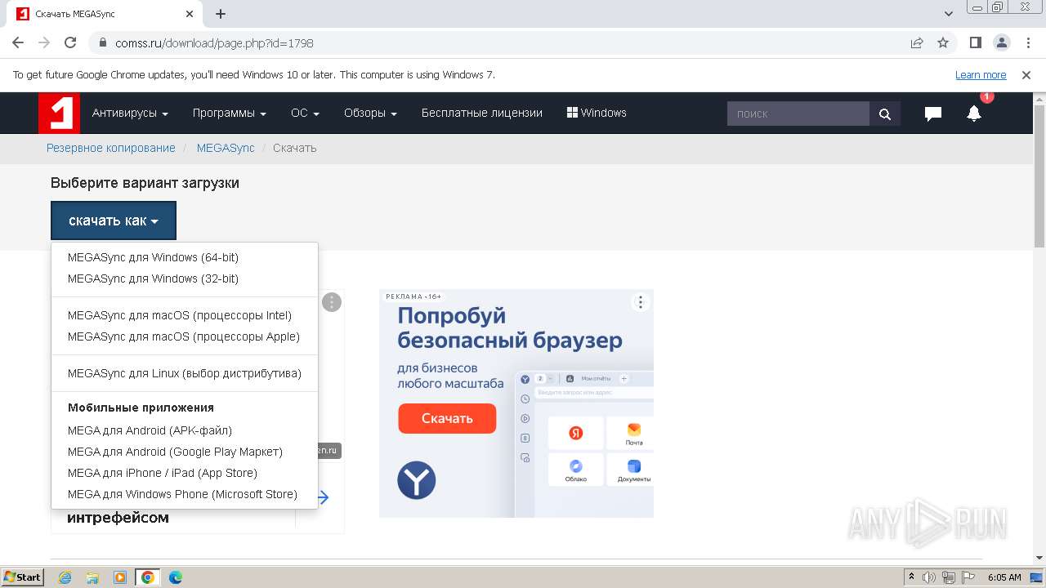Click the Yandex Browser logo in the ad
1046x588 pixels.
417,479
